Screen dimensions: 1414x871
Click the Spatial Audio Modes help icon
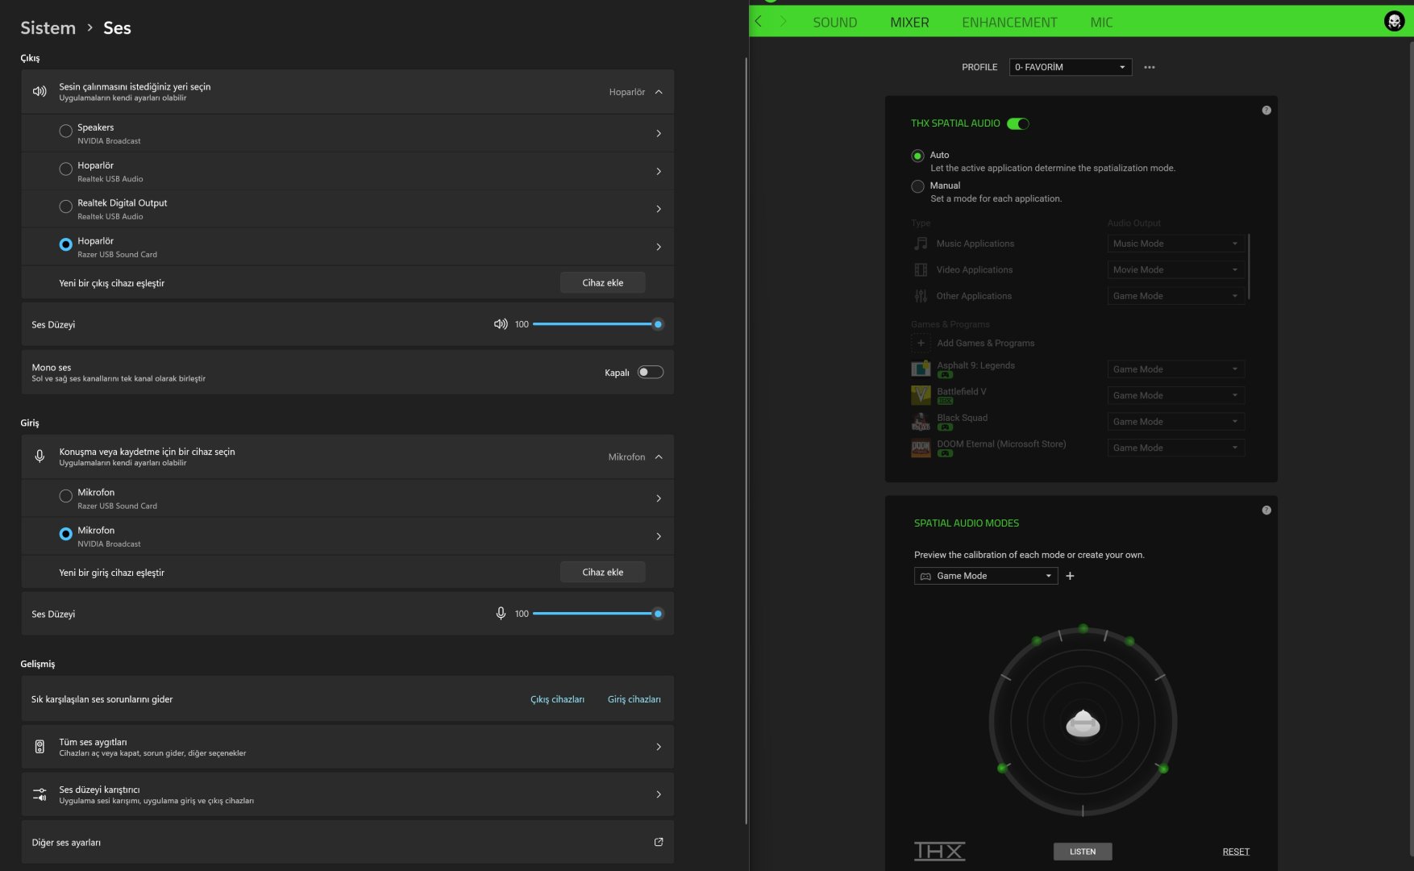pyautogui.click(x=1266, y=511)
